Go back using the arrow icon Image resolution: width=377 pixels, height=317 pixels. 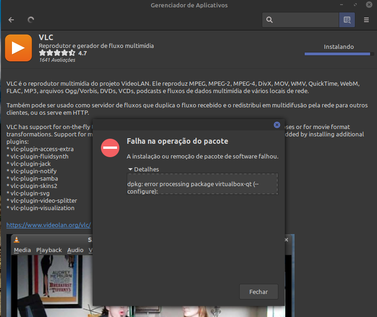point(11,20)
